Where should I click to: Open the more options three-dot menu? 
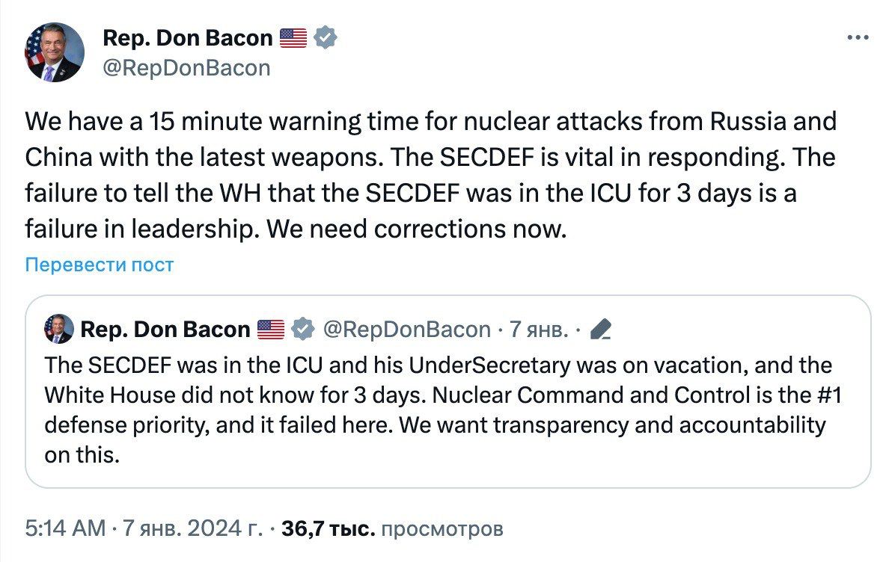[858, 38]
